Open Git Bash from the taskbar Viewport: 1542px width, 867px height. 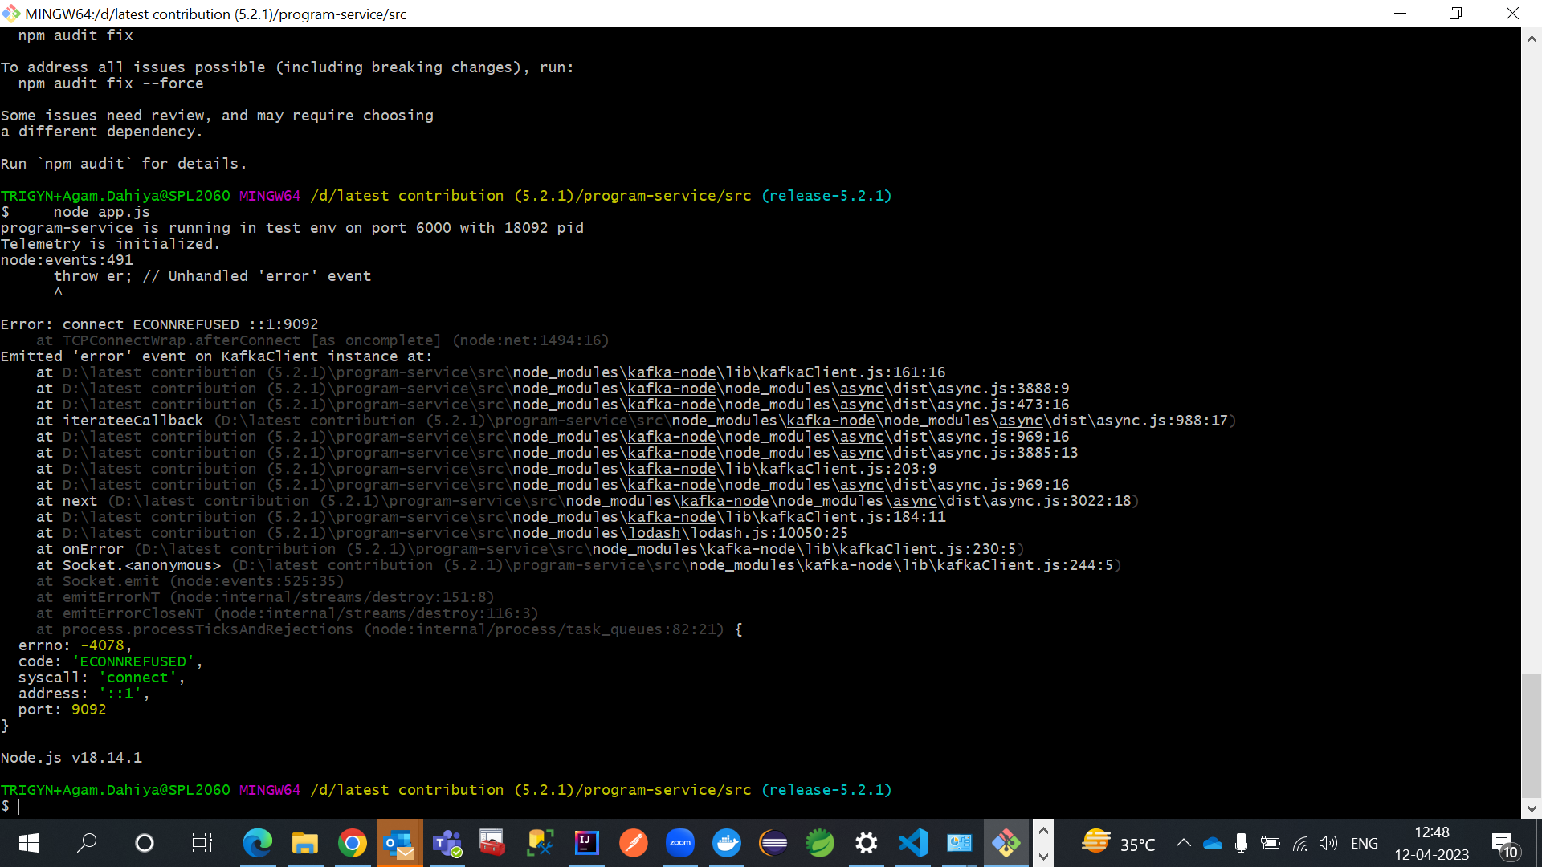1006,843
